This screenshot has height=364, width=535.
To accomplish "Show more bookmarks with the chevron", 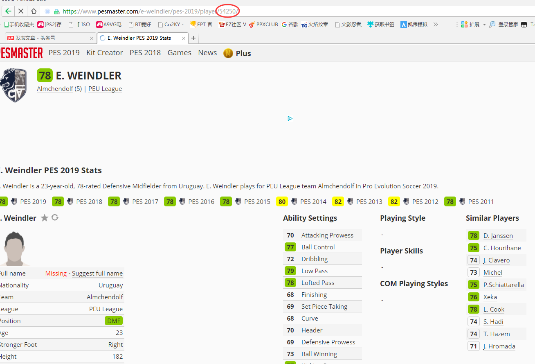I will [x=436, y=25].
